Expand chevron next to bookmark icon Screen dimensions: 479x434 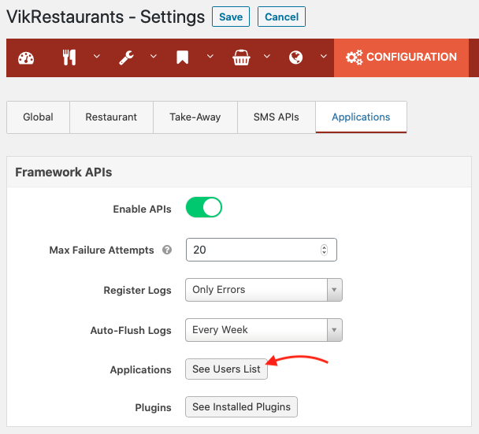(210, 56)
